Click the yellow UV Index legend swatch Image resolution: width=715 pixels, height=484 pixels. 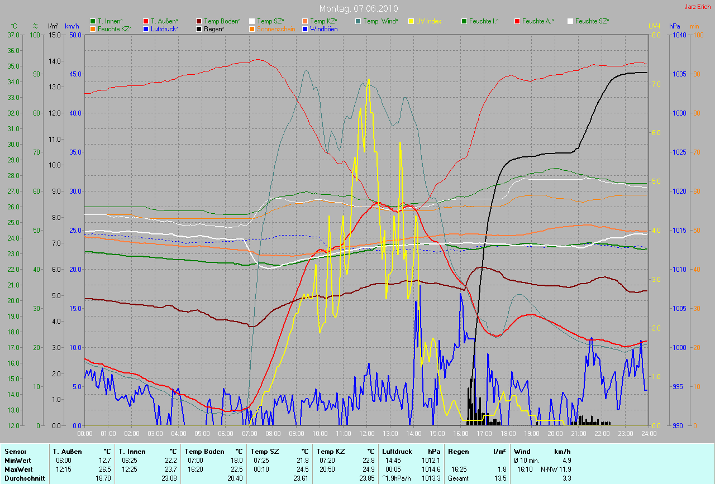pos(411,21)
